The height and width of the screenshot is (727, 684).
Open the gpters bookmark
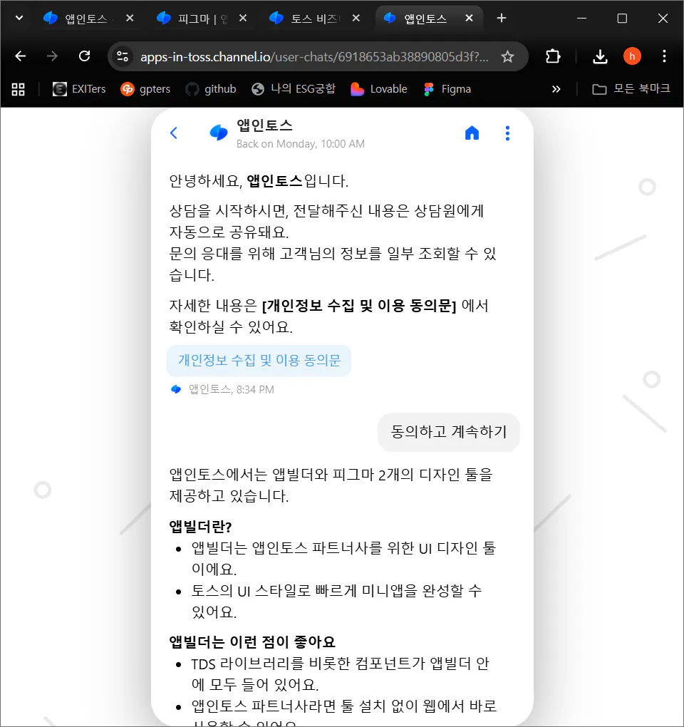(x=145, y=89)
